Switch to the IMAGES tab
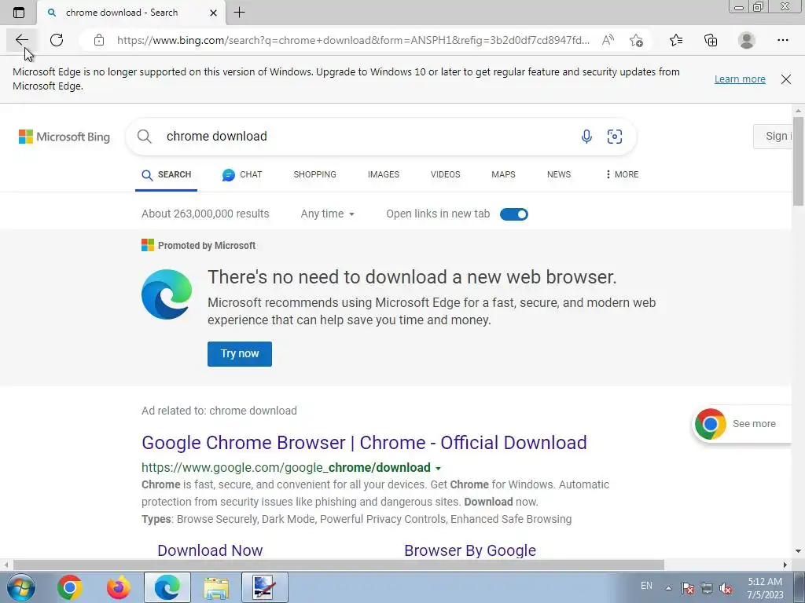Viewport: 805px width, 603px height. (x=383, y=174)
